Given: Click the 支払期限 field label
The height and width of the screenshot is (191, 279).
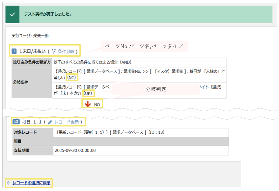Looking at the screenshot, I should 22,150.
